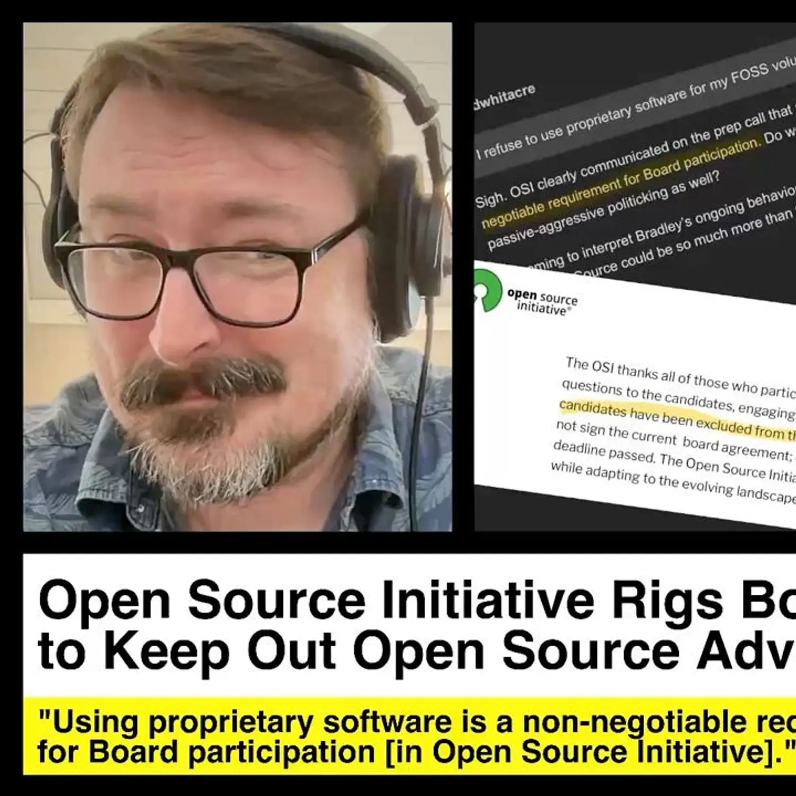The width and height of the screenshot is (796, 796).
Task: Select the webcam photo of the man with headphones
Action: coord(238,276)
